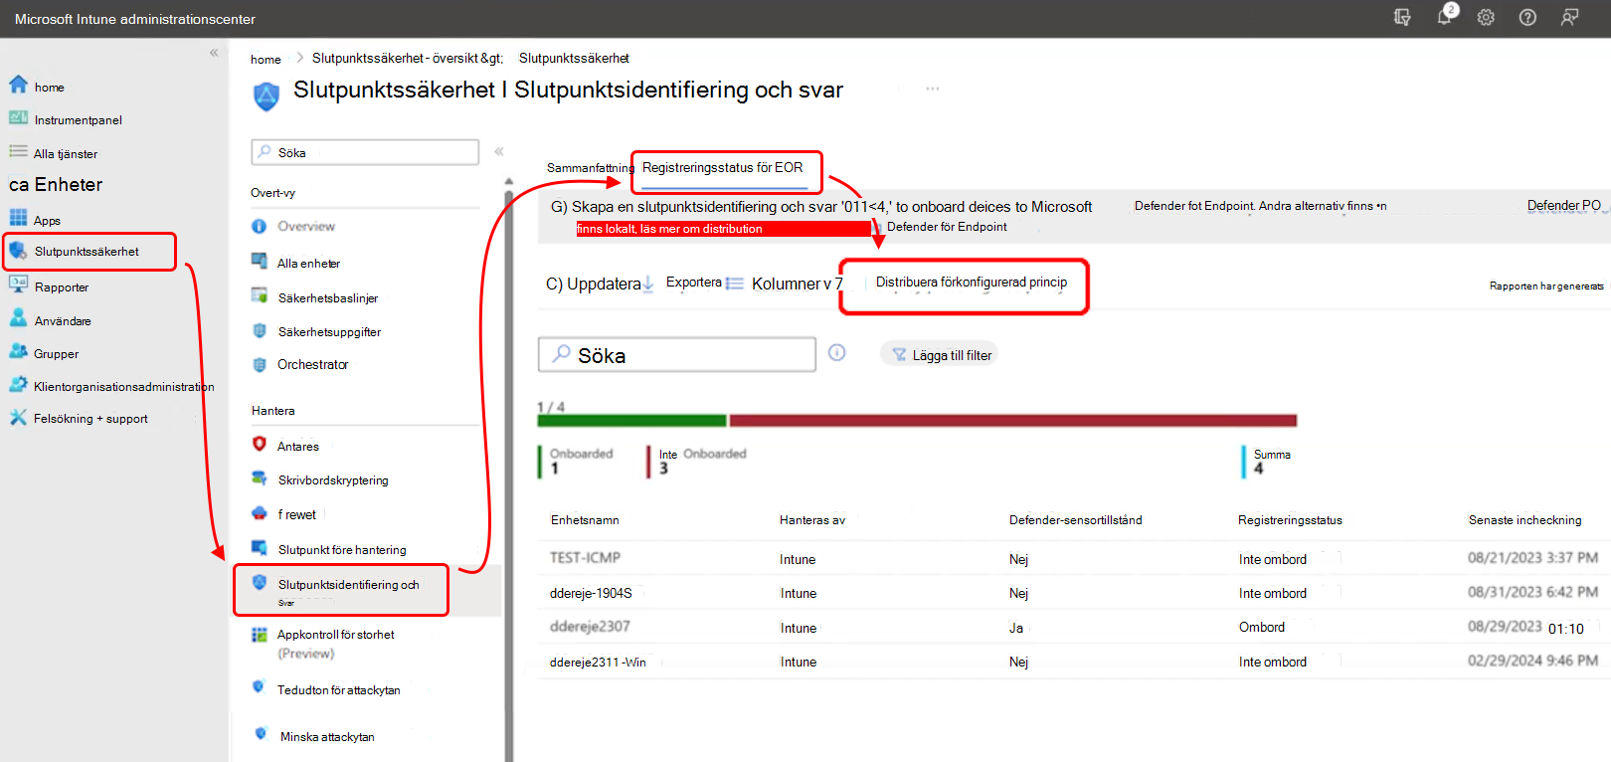Screen dimensions: 1611x762
Task: Collapse the left navigation sidebar with the chevron
Action: coord(214,53)
